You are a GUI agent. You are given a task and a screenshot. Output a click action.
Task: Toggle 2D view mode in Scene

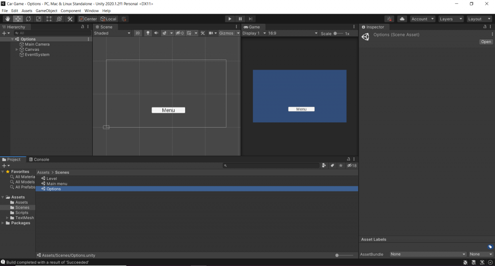138,33
